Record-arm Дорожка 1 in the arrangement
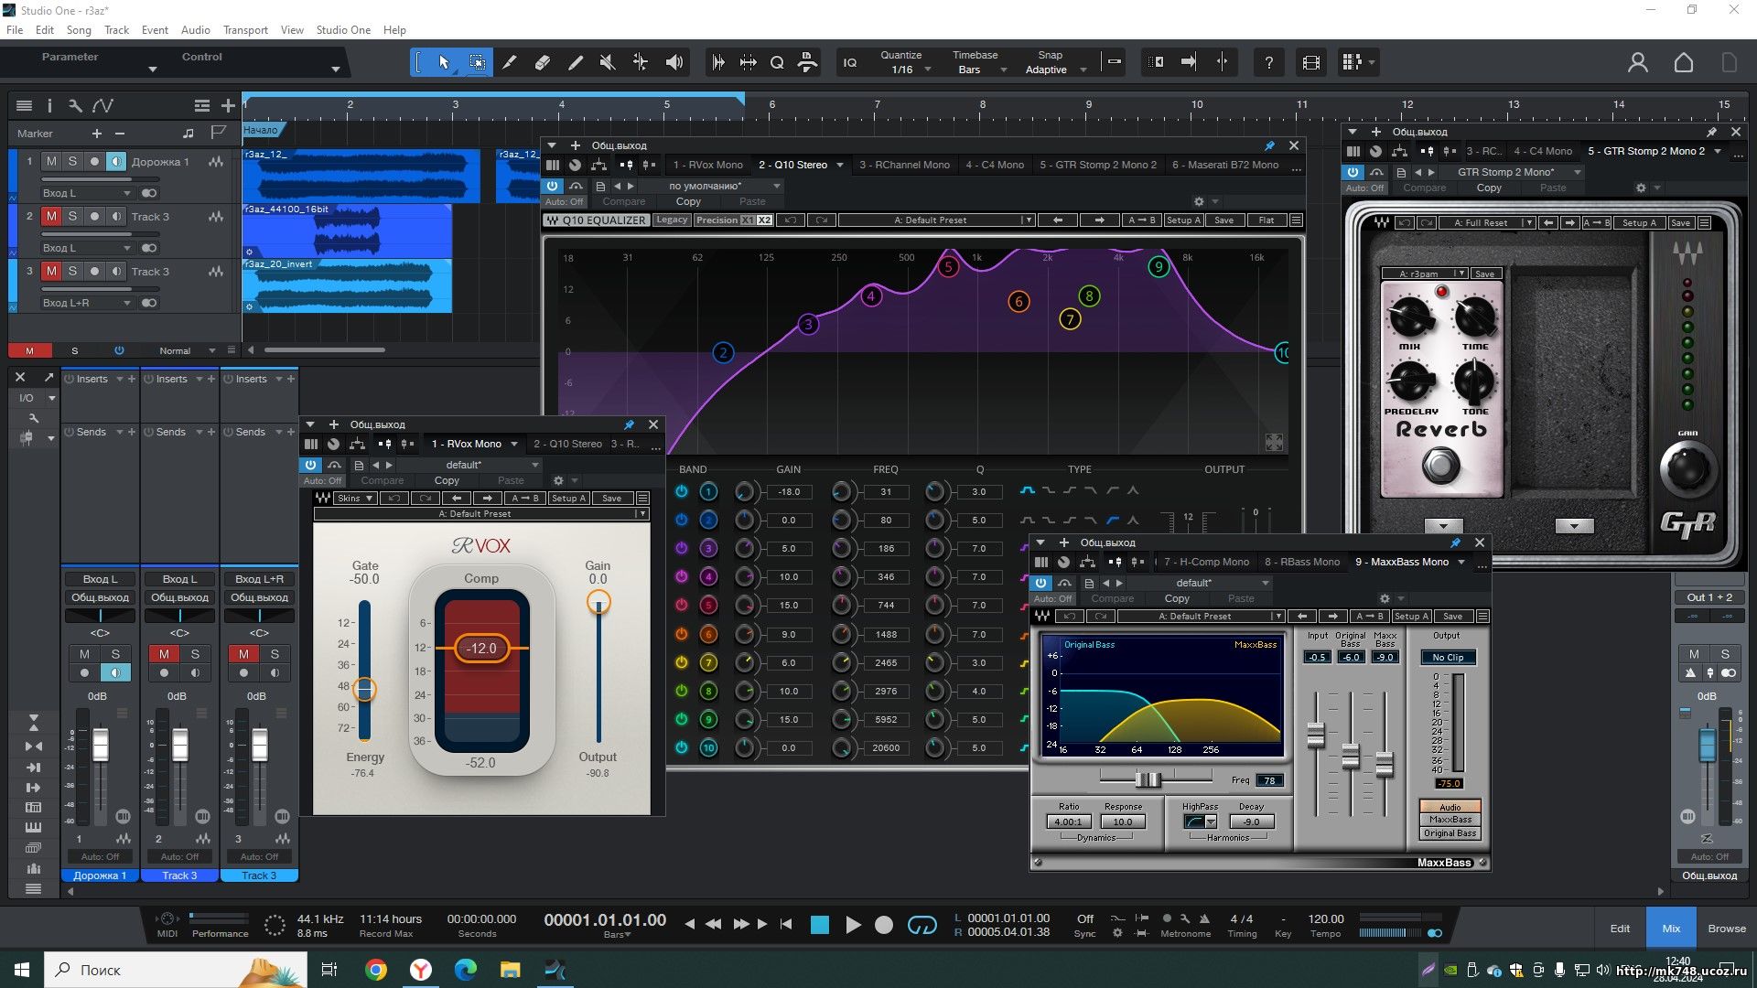Screen dimensions: 1757x988 [x=94, y=162]
